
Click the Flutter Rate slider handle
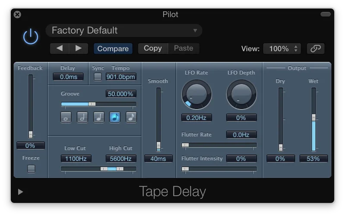(x=185, y=145)
